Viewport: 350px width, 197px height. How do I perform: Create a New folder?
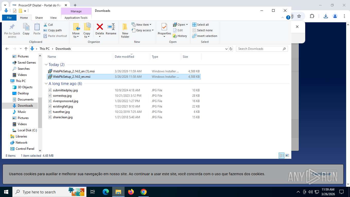125,31
